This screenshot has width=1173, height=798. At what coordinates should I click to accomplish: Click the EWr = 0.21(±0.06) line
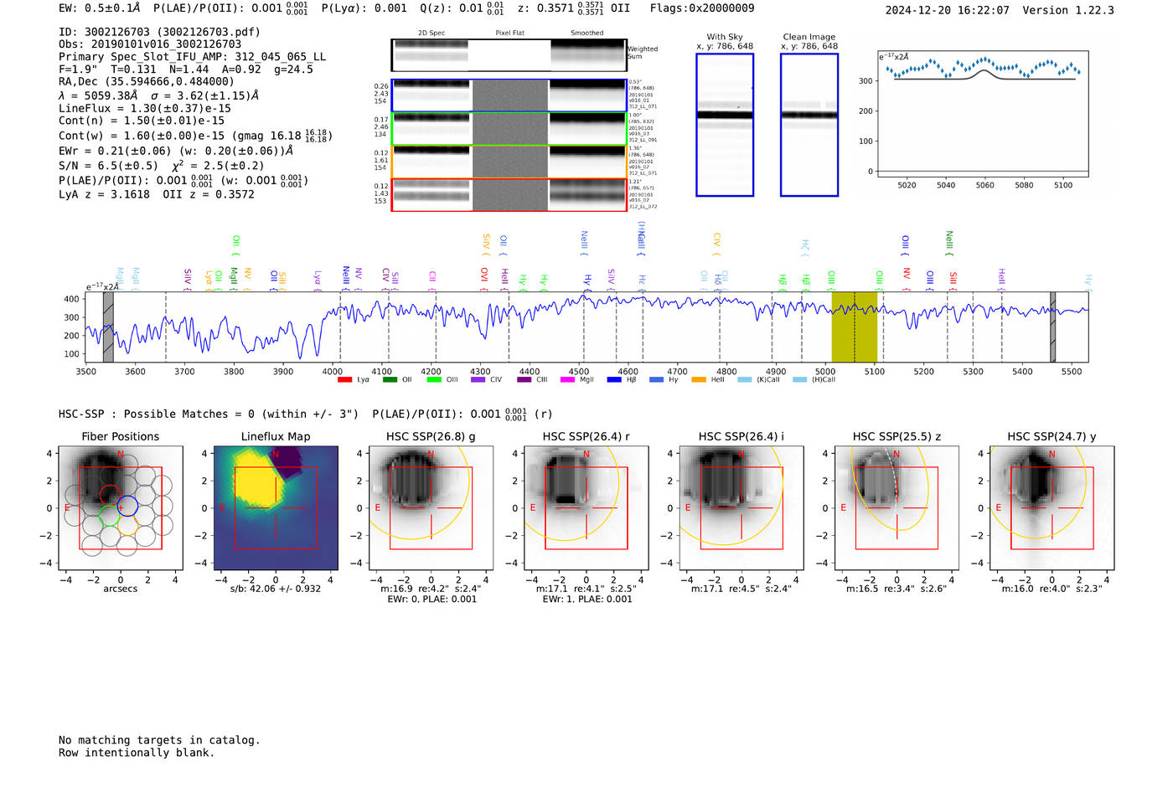176,151
